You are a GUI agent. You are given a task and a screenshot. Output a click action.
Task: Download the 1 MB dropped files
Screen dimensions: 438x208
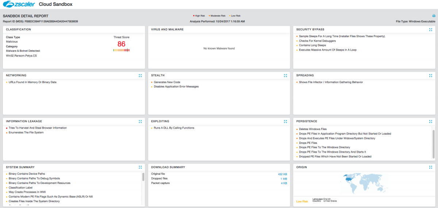283,179
